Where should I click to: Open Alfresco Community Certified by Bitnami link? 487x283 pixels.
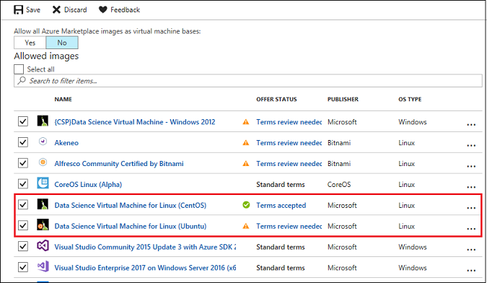coord(119,163)
